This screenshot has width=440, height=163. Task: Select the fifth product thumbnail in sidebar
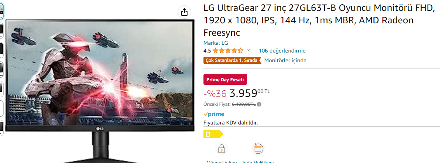2,89
